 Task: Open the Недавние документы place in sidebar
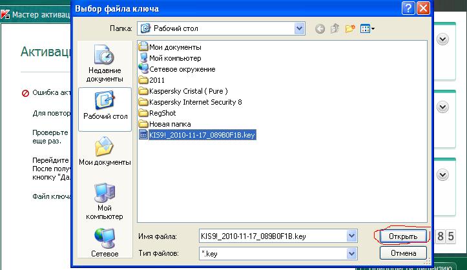click(105, 64)
